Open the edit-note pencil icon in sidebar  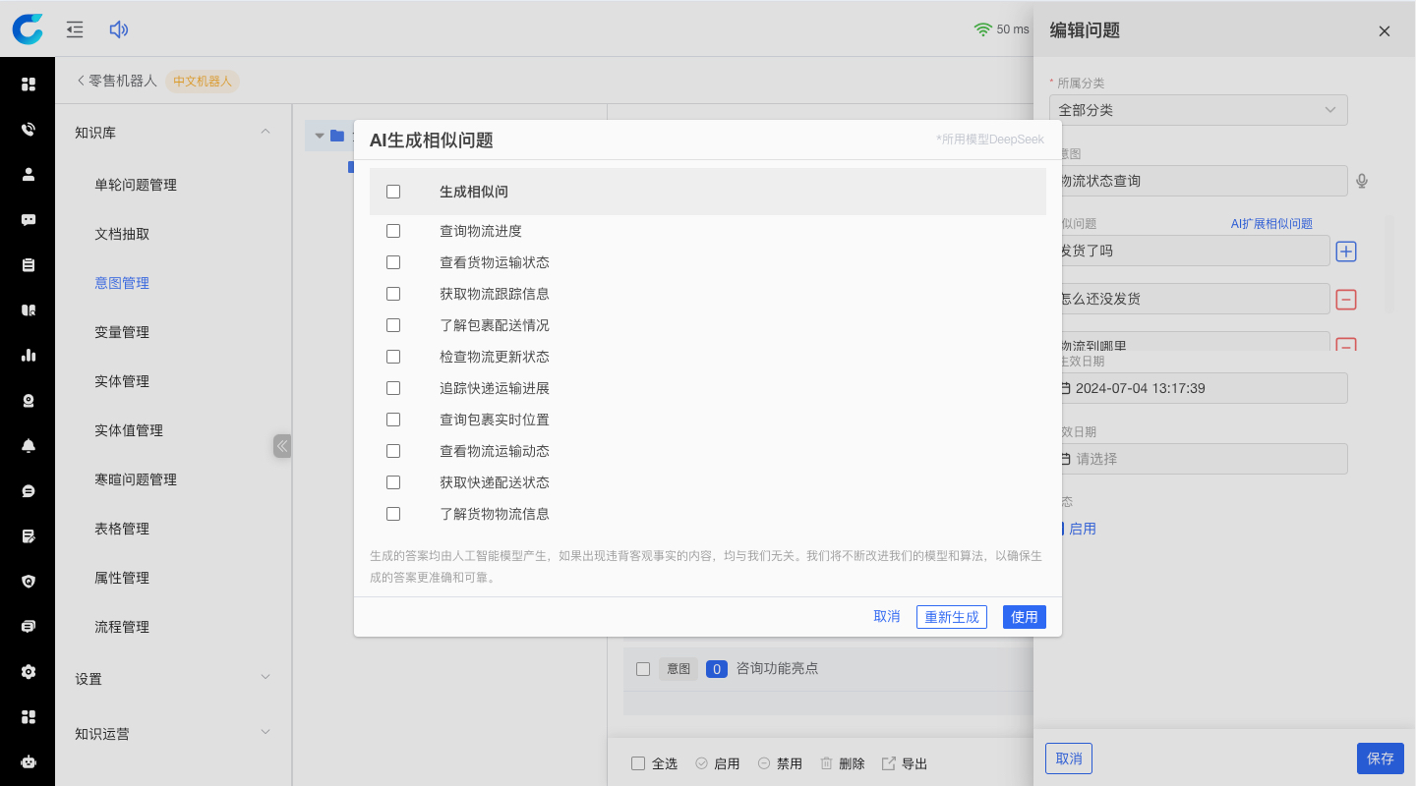click(29, 536)
